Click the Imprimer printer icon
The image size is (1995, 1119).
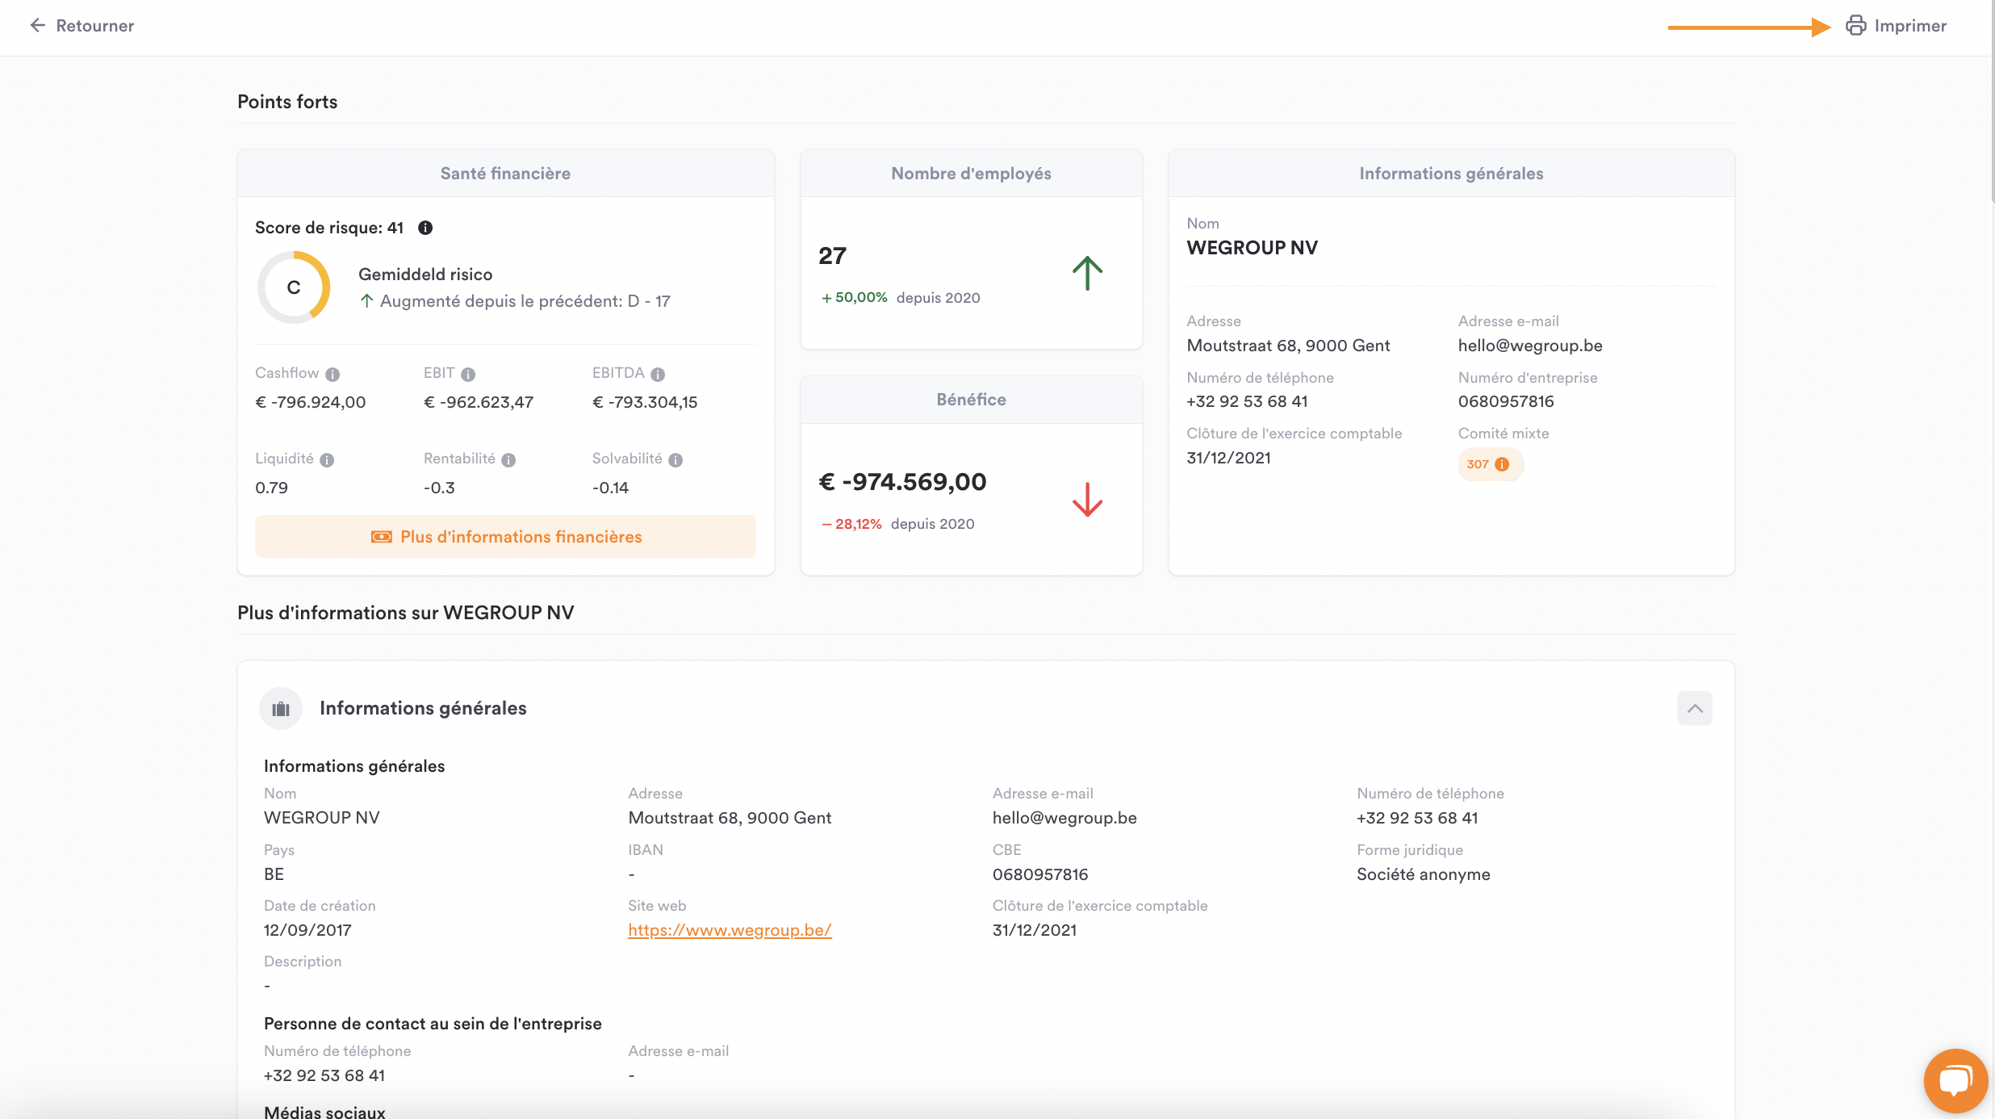click(x=1856, y=26)
